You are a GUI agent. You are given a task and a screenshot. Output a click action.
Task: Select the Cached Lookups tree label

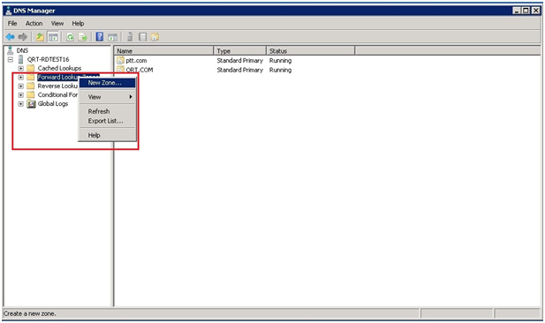59,68
